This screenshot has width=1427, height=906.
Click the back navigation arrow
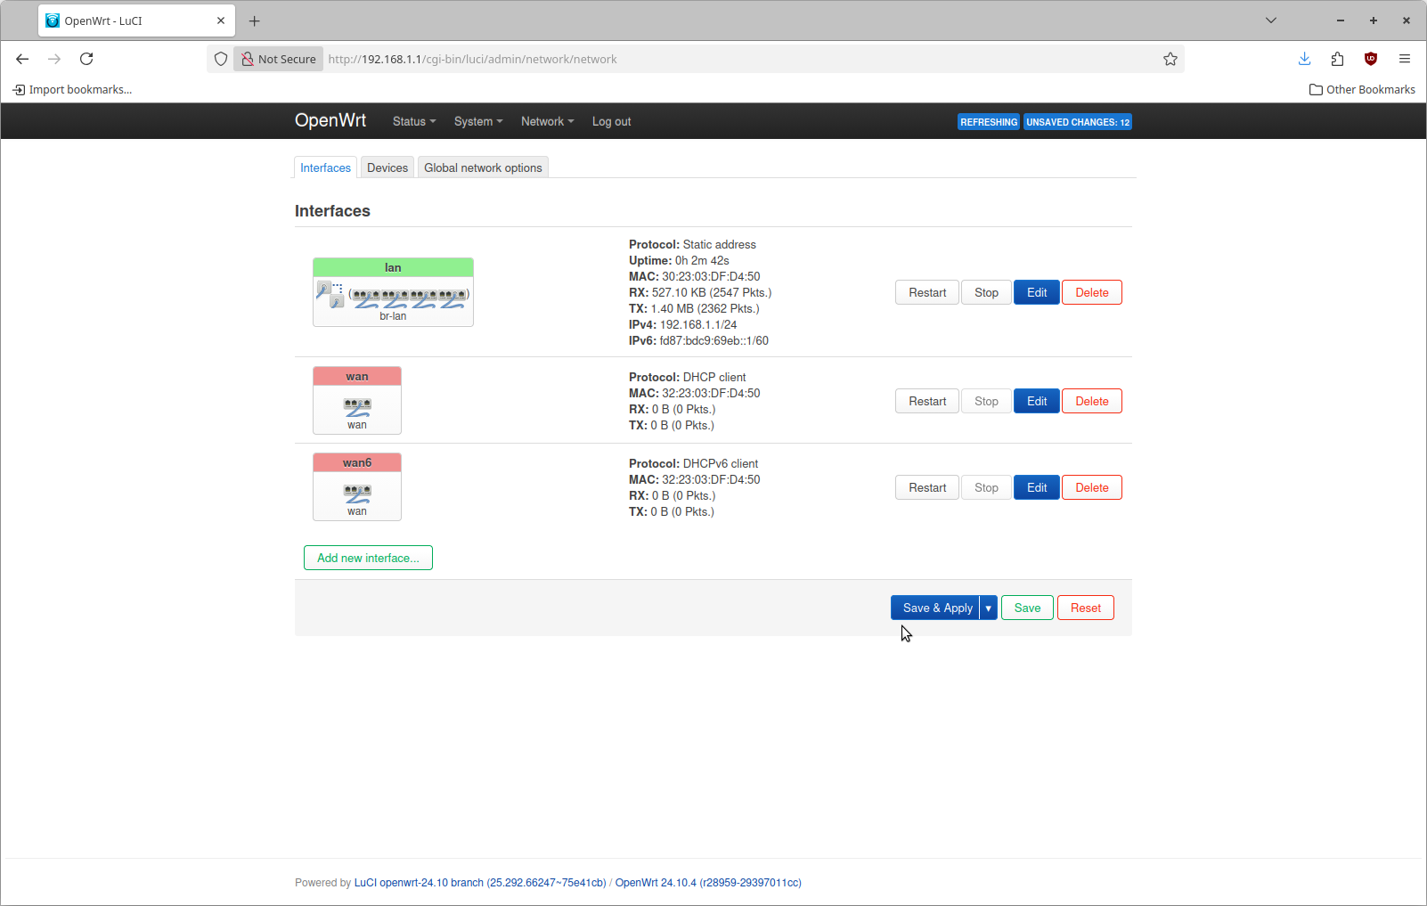click(x=22, y=59)
